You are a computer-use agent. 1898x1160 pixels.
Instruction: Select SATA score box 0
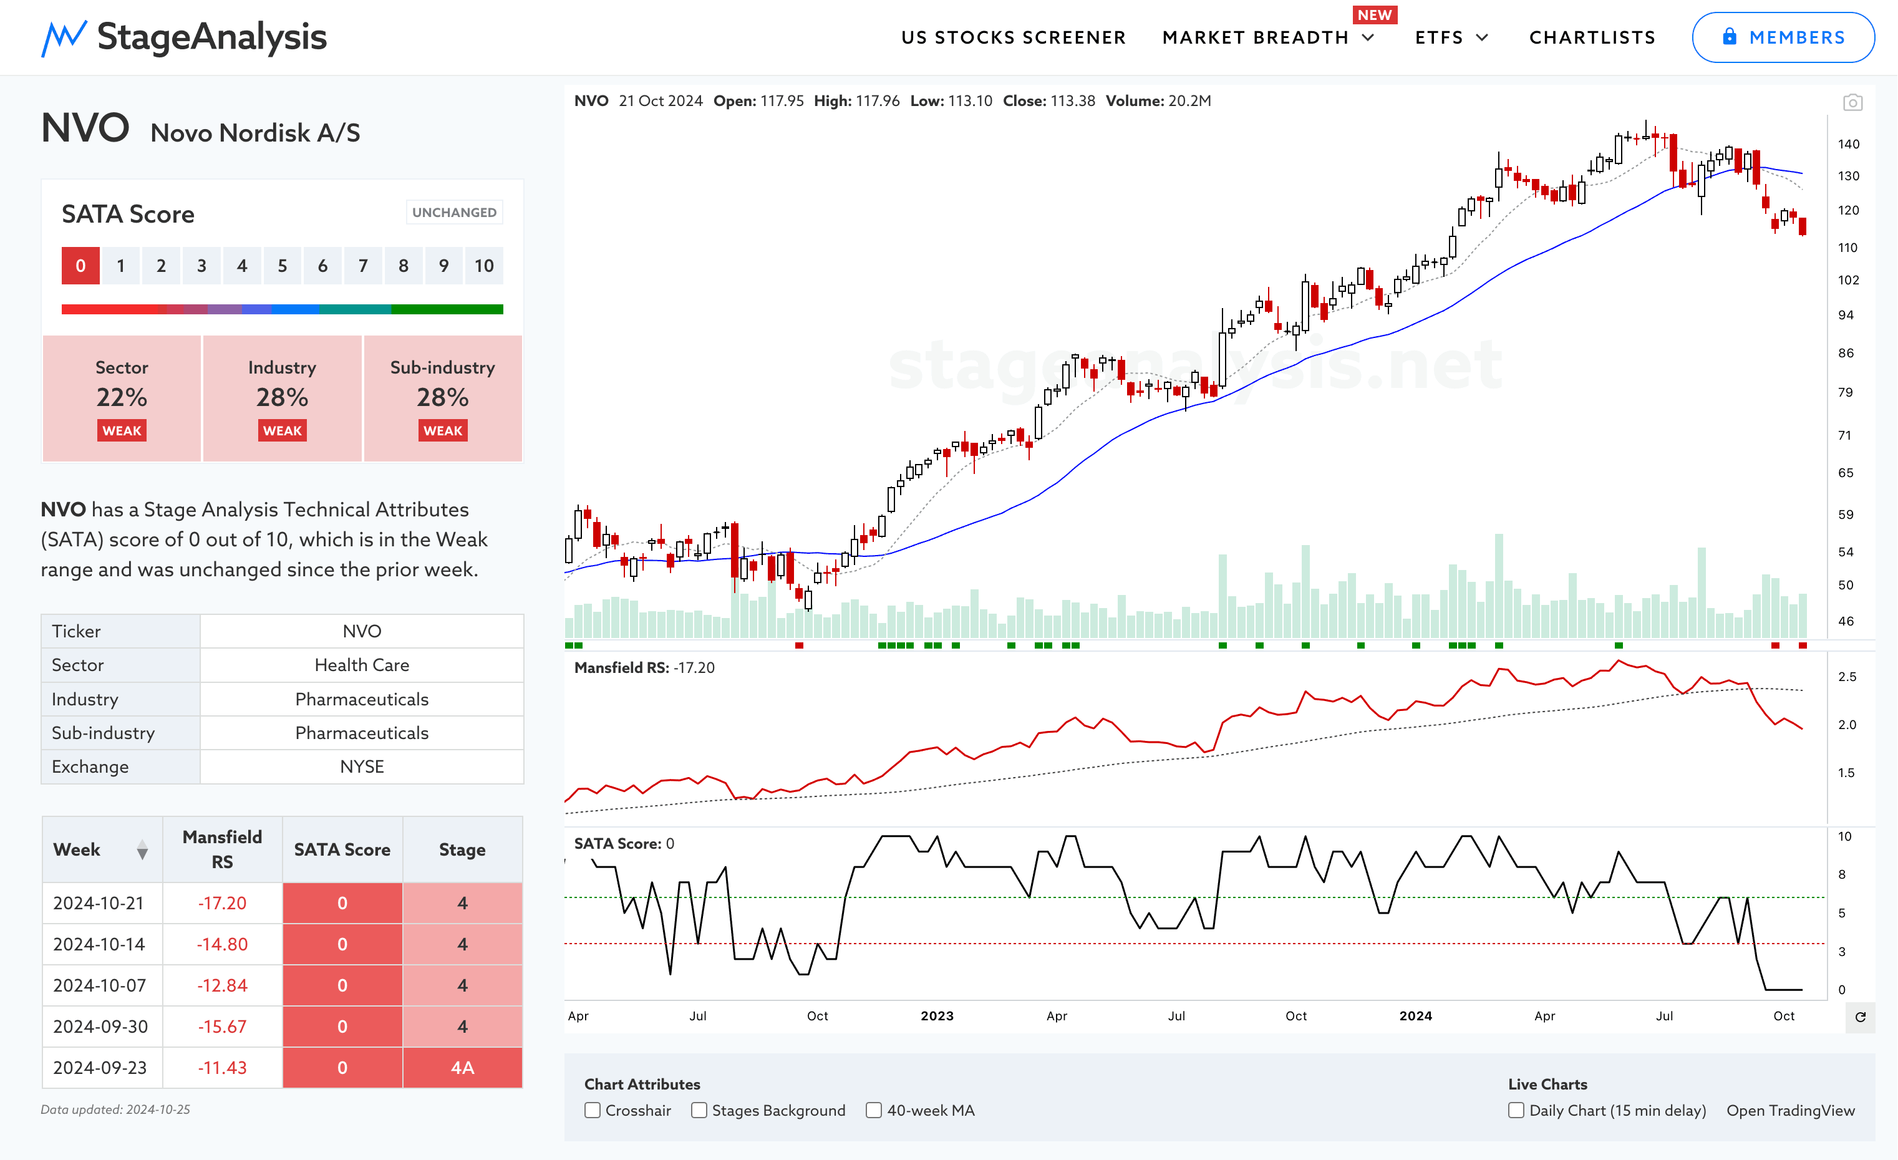(81, 266)
